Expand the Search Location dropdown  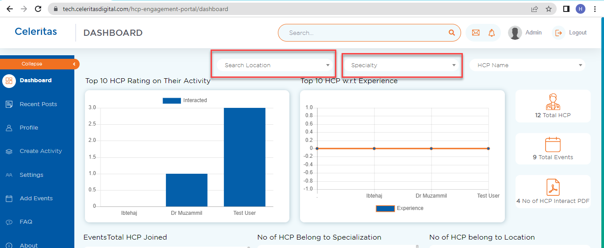(274, 65)
